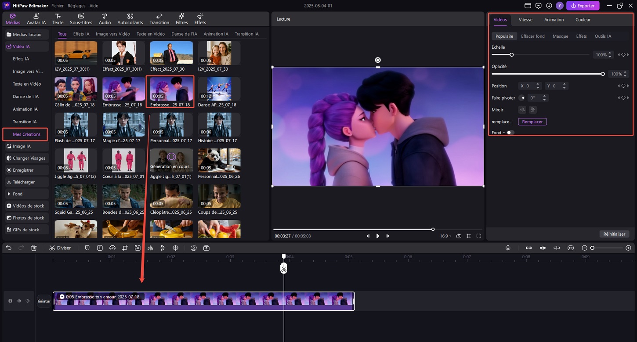Increase Position Y value stepper
637x342 pixels.
[565, 85]
